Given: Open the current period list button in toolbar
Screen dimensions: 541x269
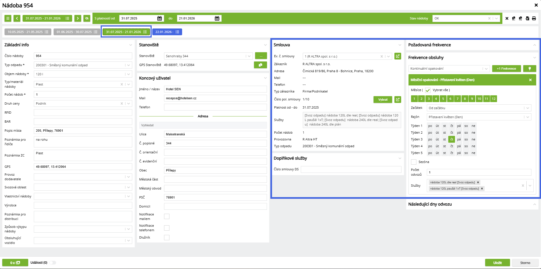Looking at the screenshot, I should coord(67,18).
